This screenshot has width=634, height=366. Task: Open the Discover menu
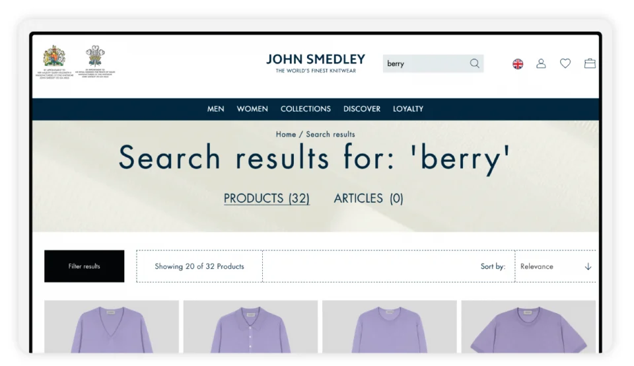tap(361, 109)
